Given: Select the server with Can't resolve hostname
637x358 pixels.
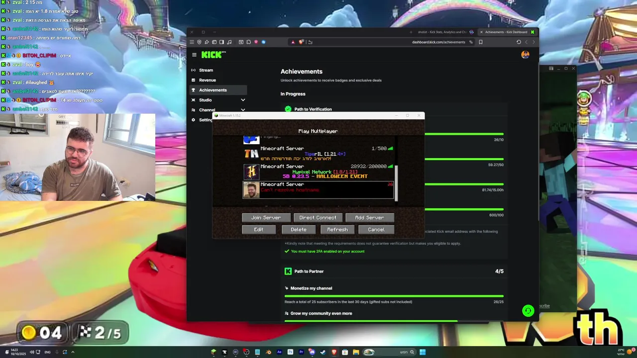Looking at the screenshot, I should [318, 190].
